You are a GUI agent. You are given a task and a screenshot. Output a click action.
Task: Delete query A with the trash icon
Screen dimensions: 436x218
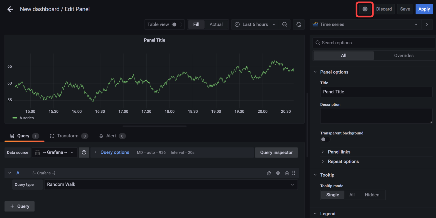[x=287, y=173]
